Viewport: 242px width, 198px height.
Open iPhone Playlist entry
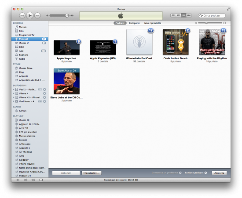[30, 164]
